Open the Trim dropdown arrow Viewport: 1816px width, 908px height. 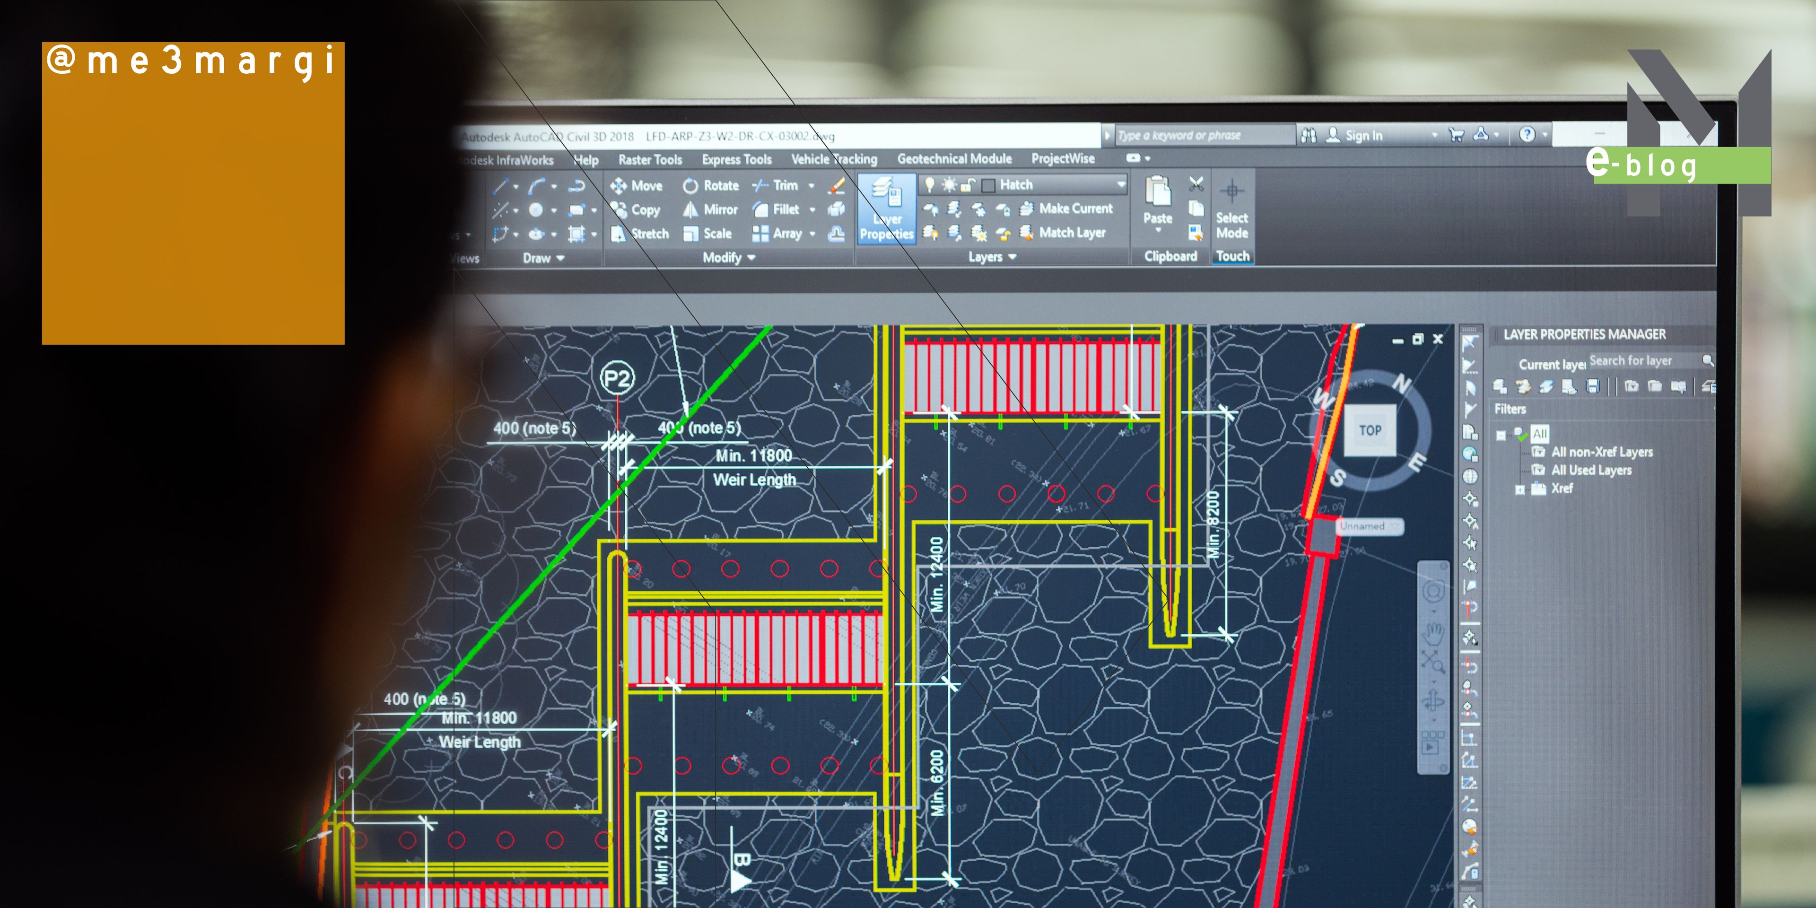coord(812,185)
